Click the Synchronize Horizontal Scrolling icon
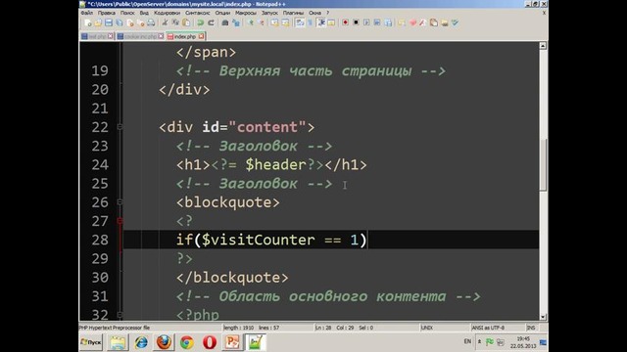Screen dimensions: 627x352 coord(285,22)
